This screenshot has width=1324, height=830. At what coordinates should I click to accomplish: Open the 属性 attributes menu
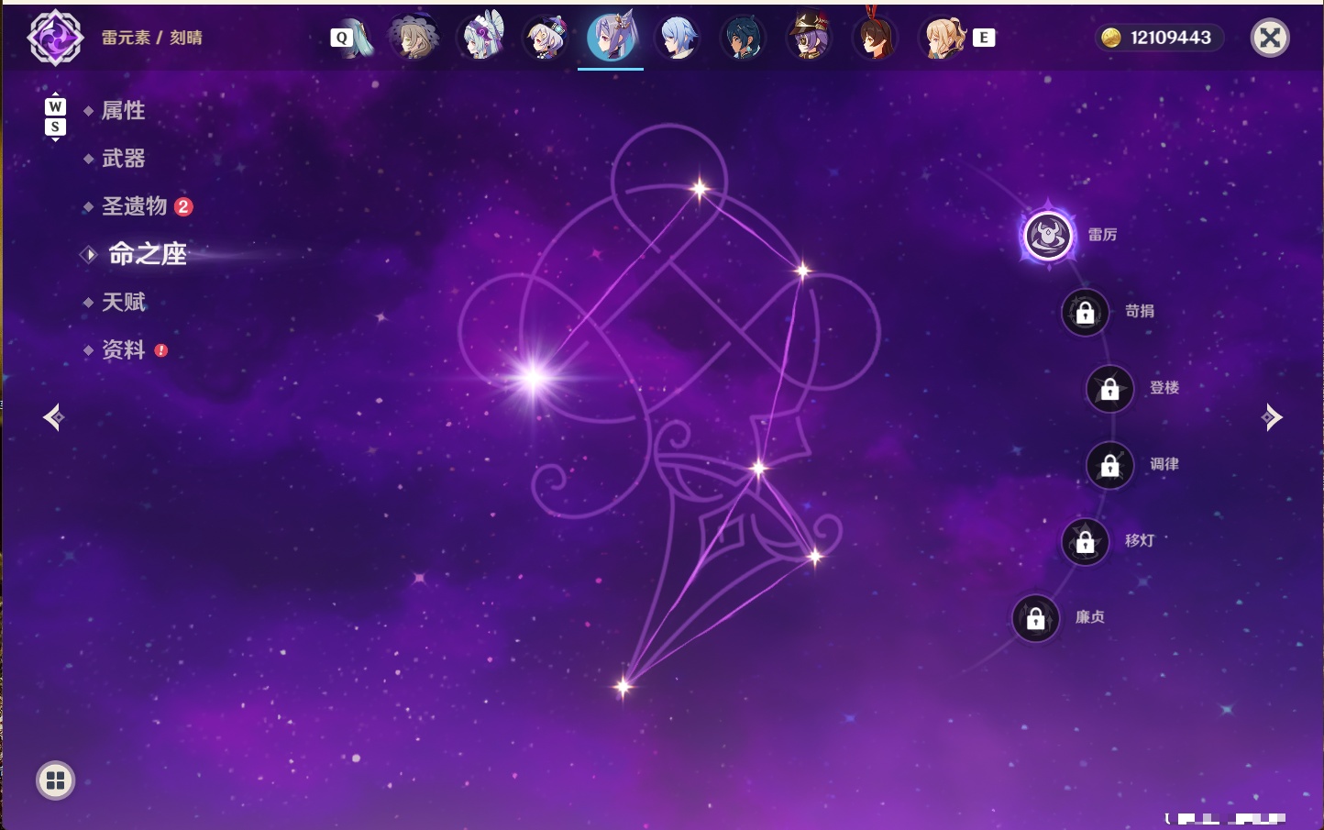pyautogui.click(x=123, y=111)
